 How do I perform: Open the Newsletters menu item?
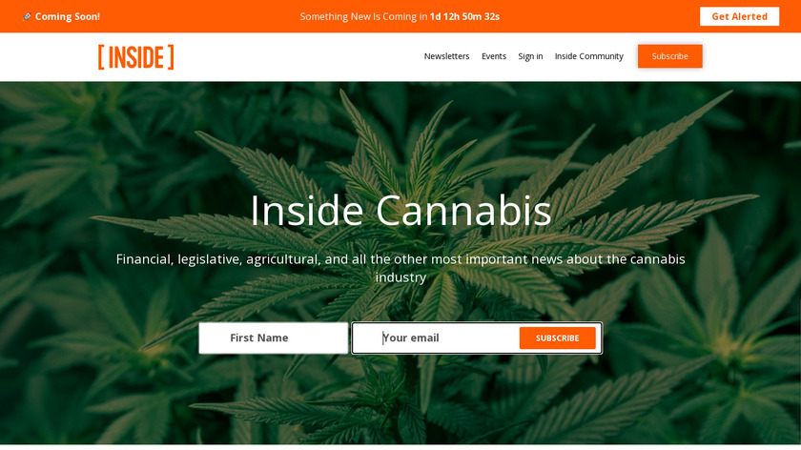tap(446, 56)
